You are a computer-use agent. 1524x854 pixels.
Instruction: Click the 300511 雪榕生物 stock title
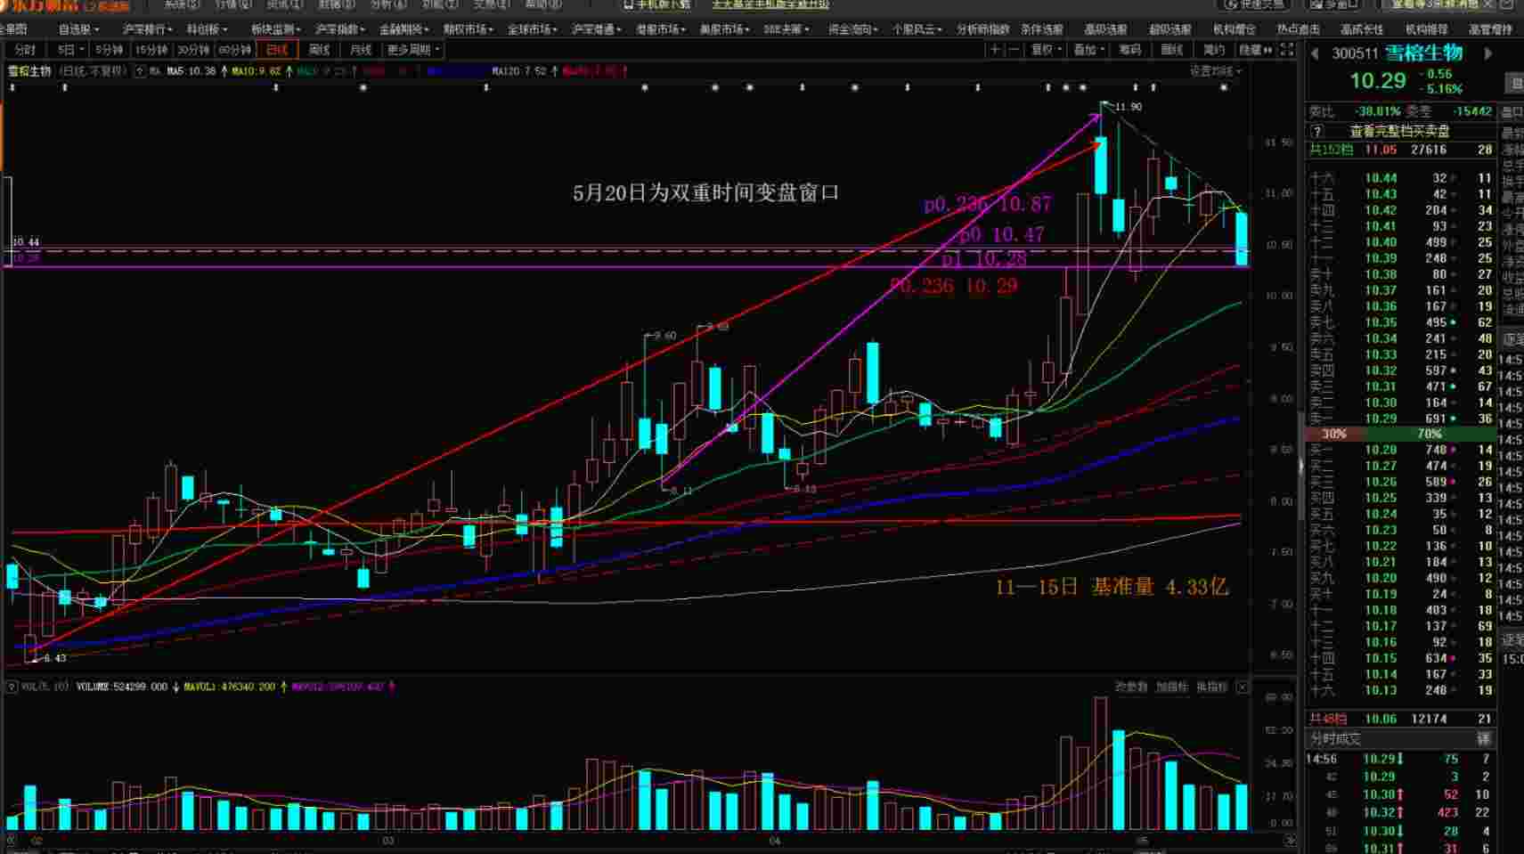tap(1397, 53)
